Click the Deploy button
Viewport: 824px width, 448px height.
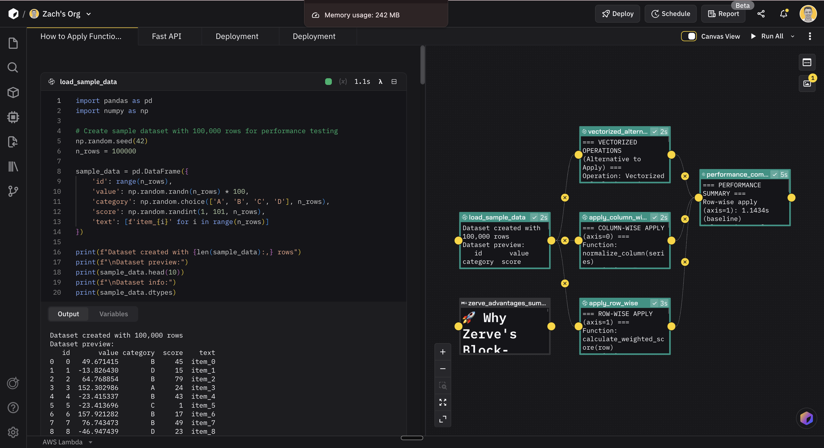point(618,14)
